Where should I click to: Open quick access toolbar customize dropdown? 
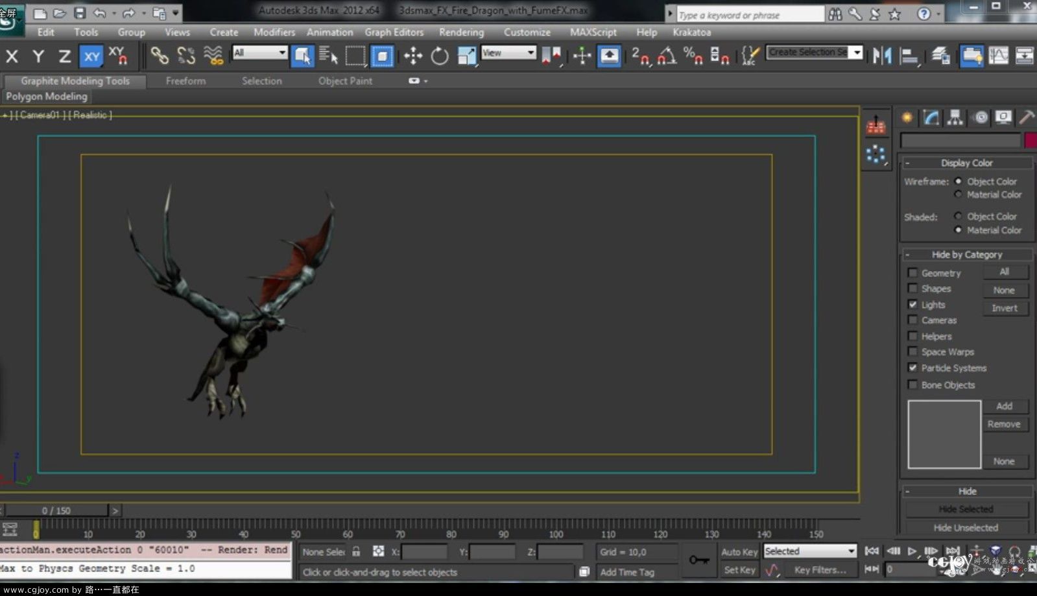point(175,13)
